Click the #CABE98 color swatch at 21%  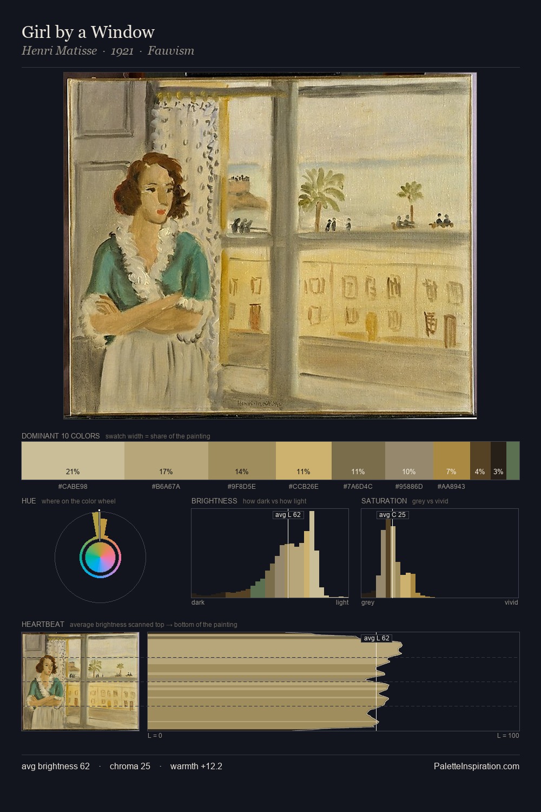tap(73, 461)
